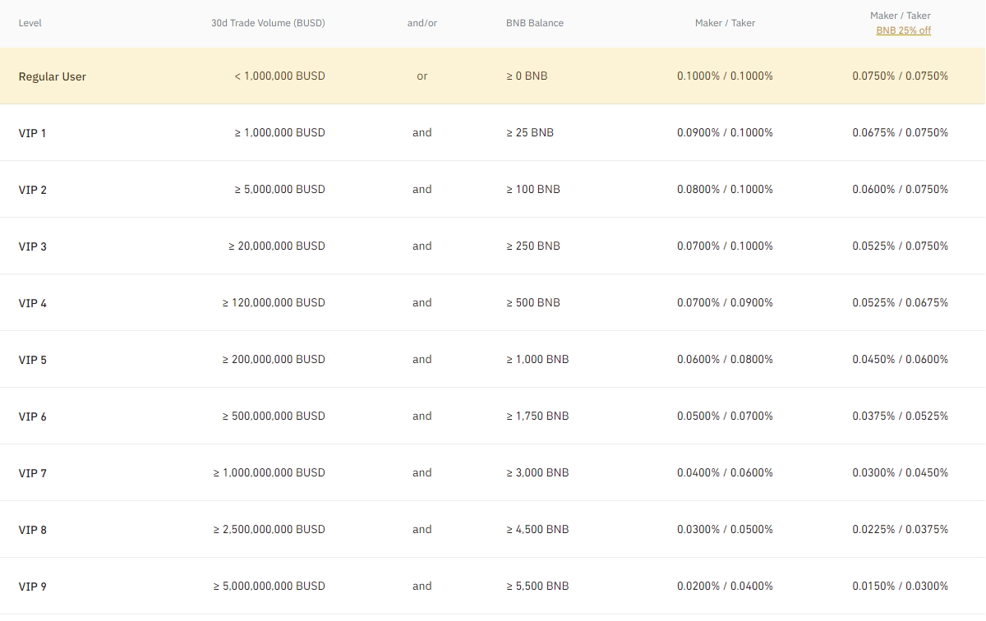The image size is (986, 621).
Task: Click the "≥ 5,000,000,000 BUSD" volume cell
Action: coord(270,586)
